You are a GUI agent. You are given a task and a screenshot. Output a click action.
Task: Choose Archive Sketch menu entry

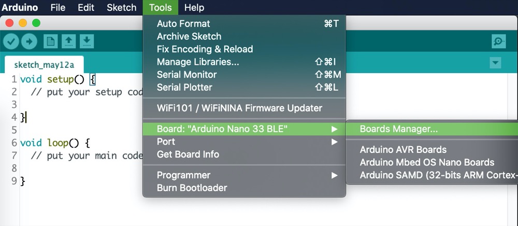(x=244, y=36)
